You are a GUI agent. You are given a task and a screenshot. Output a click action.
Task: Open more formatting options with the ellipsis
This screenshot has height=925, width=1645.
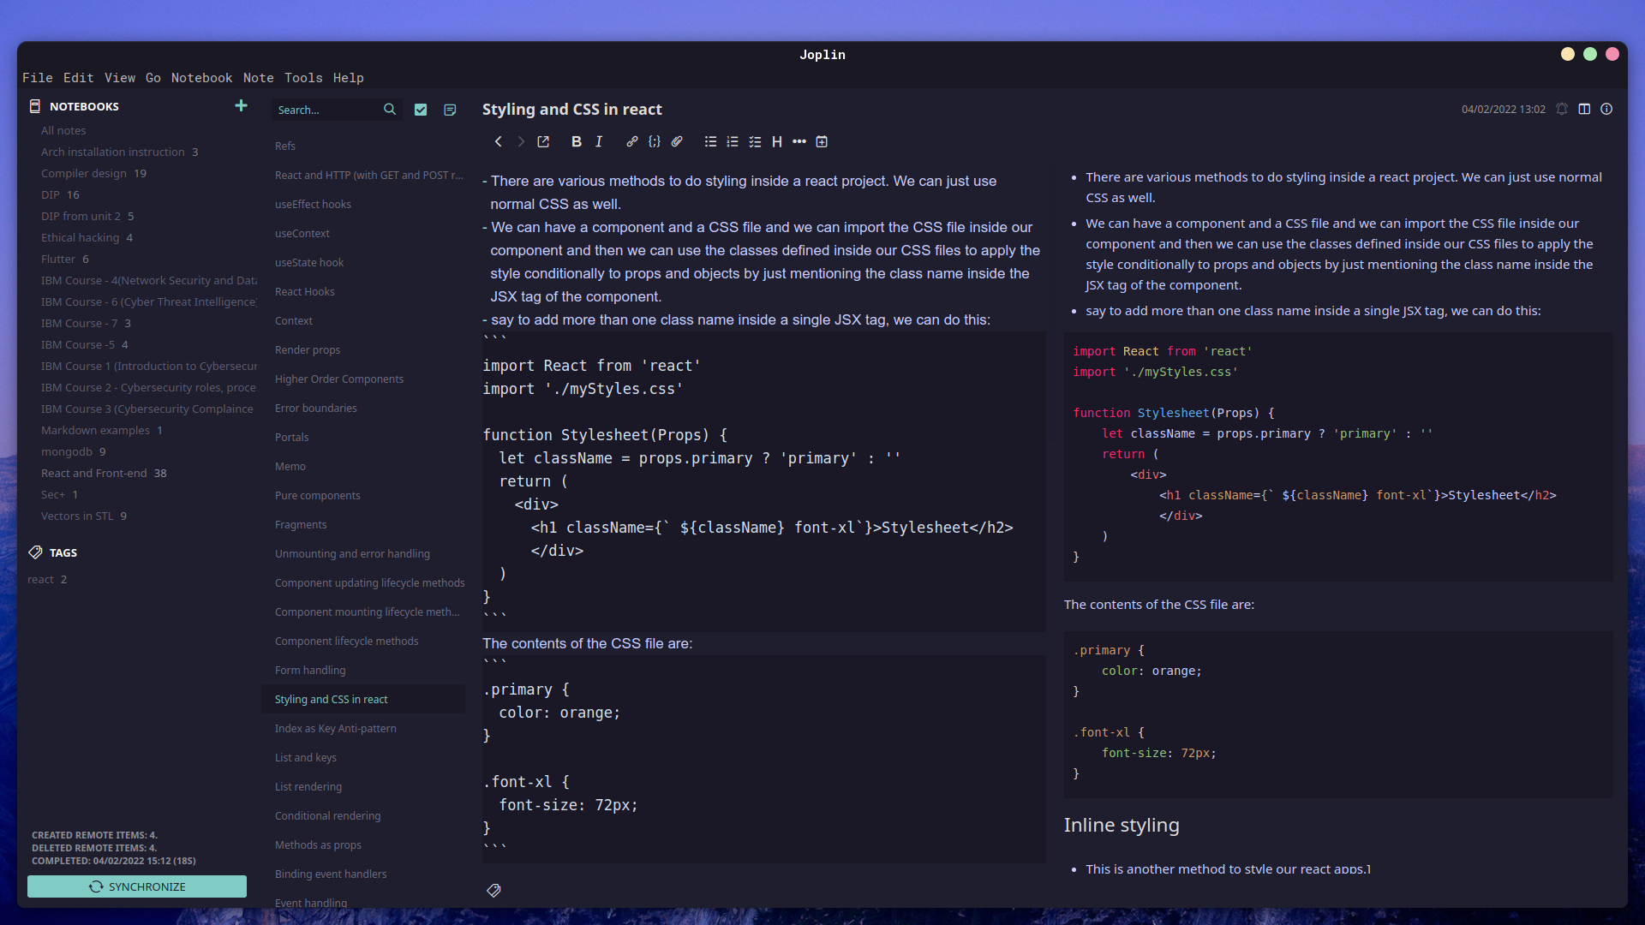coord(799,141)
